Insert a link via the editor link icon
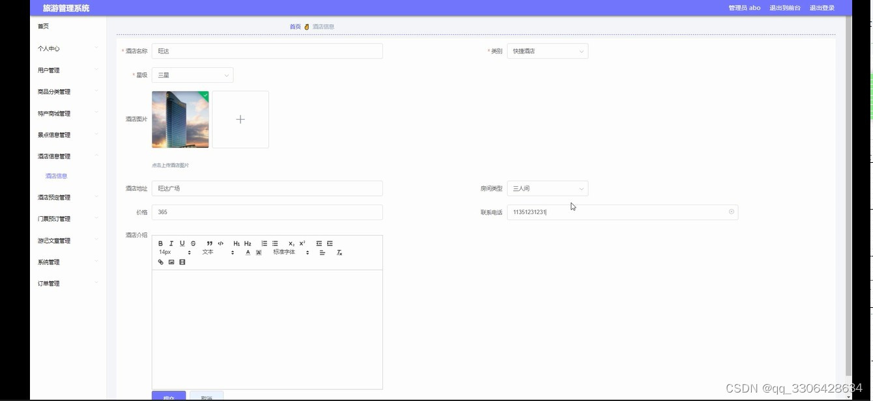 (160, 262)
